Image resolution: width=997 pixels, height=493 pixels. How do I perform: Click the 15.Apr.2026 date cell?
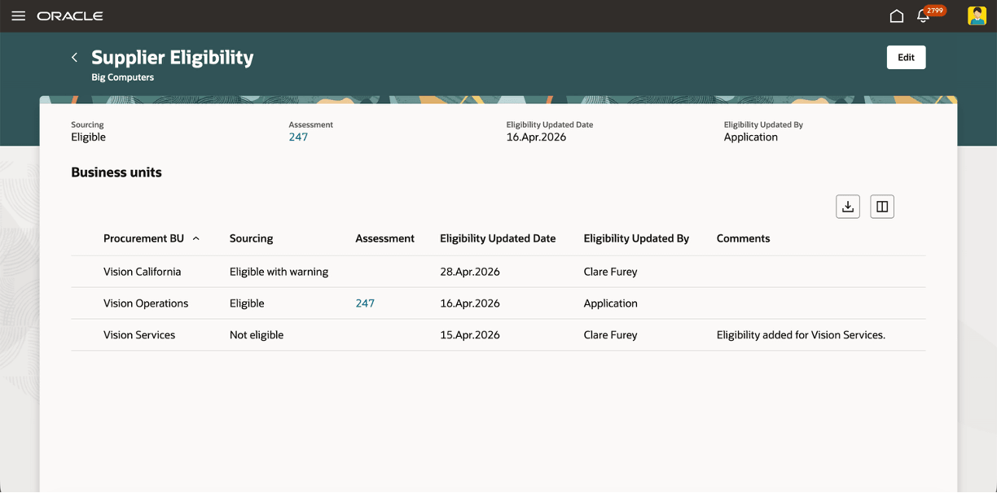click(x=470, y=335)
